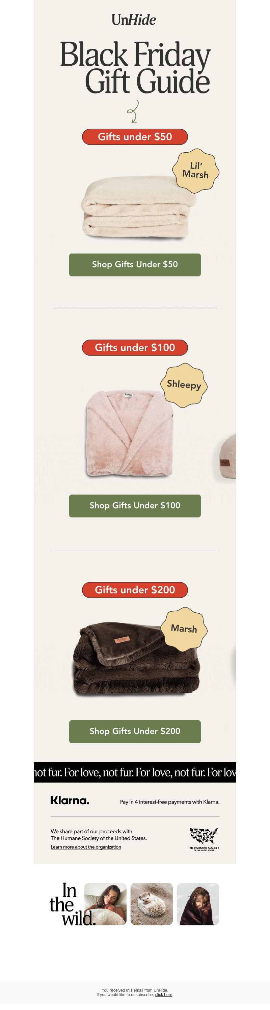Click the Marsh badge label
This screenshot has width=270, height=1010.
tap(184, 629)
